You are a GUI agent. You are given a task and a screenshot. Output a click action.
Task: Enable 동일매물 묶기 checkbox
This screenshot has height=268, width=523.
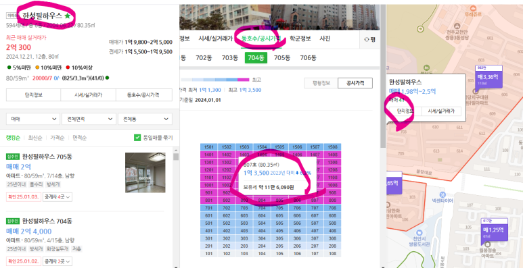pyautogui.click(x=137, y=138)
